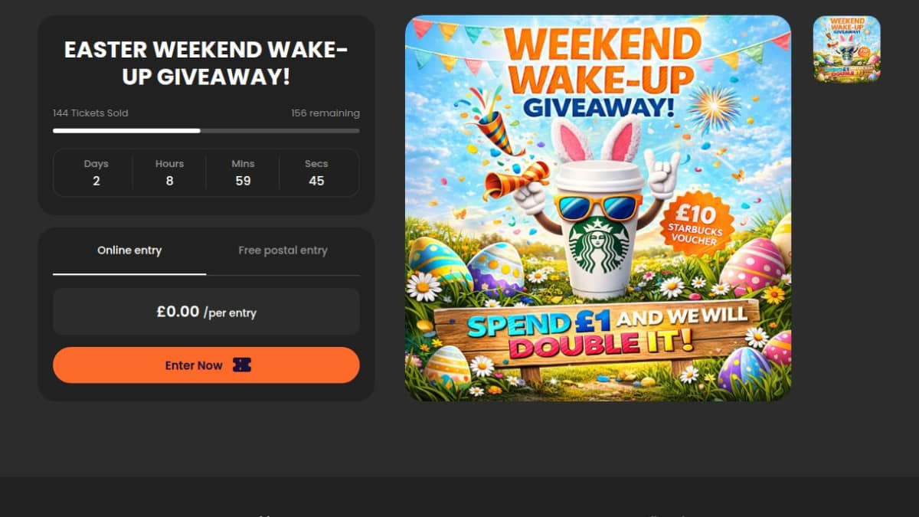Click the 156 remaining label
Image resolution: width=919 pixels, height=517 pixels.
[325, 113]
